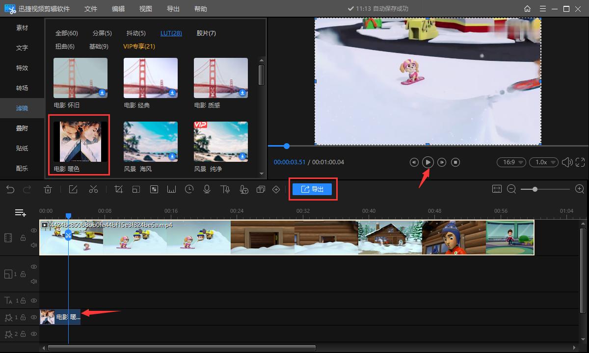This screenshot has height=353, width=589.
Task: Open the 16:9 aspect ratio dropdown
Action: tap(511, 162)
